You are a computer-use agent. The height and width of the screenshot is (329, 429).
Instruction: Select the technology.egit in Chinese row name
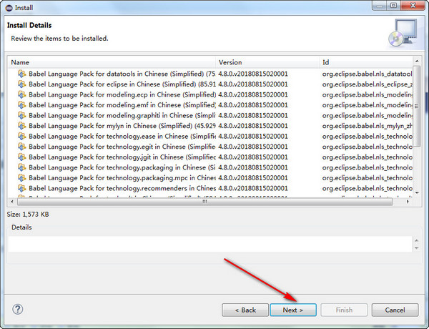point(122,147)
